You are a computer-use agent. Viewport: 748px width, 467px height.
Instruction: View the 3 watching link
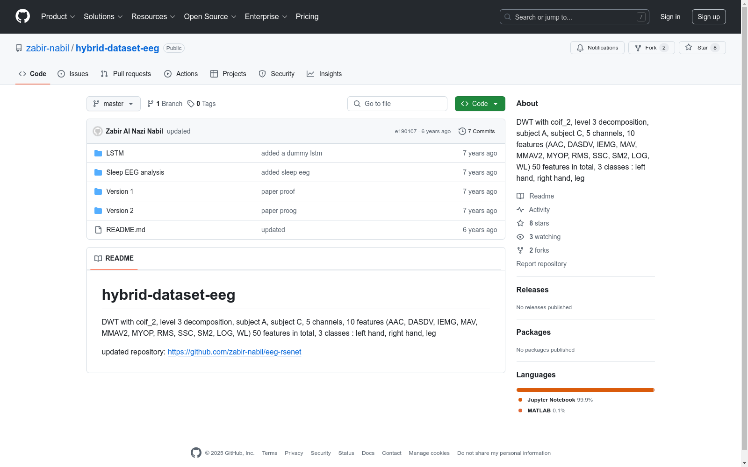539,237
